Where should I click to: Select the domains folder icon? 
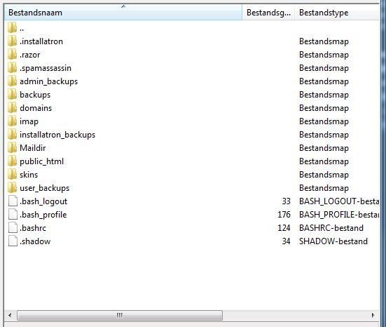click(x=13, y=108)
